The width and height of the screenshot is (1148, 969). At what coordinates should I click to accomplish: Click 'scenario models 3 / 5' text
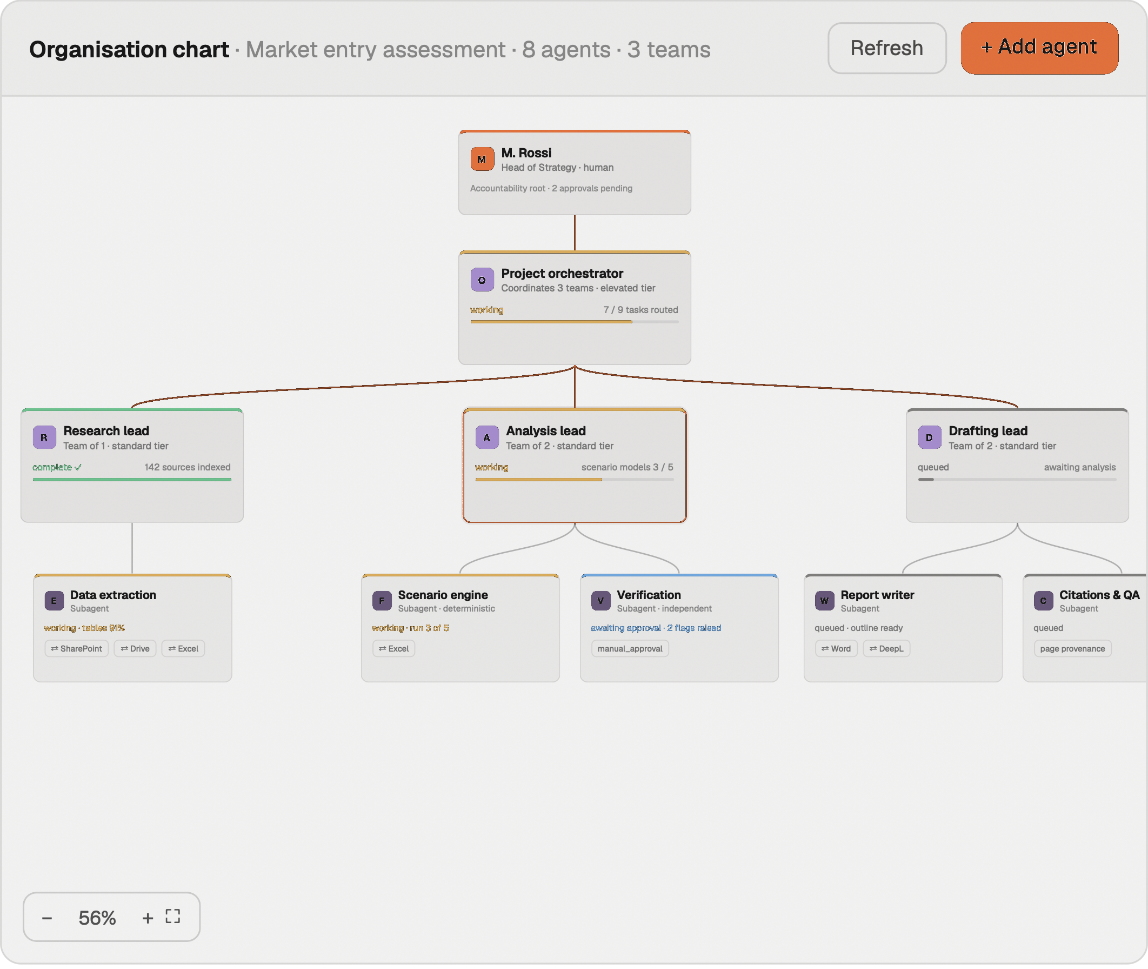(627, 468)
